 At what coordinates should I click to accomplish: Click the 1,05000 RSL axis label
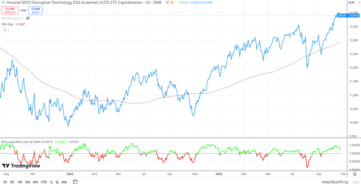pyautogui.click(x=354, y=145)
